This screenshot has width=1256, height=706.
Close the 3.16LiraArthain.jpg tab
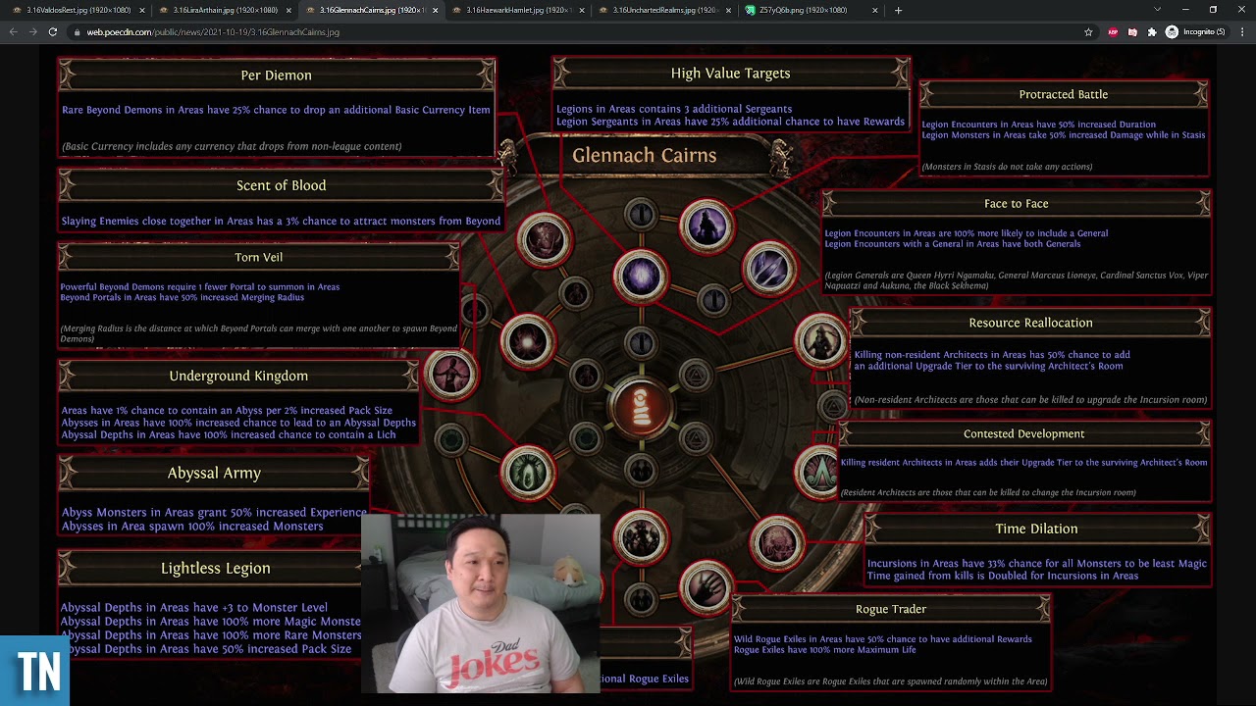click(x=288, y=10)
